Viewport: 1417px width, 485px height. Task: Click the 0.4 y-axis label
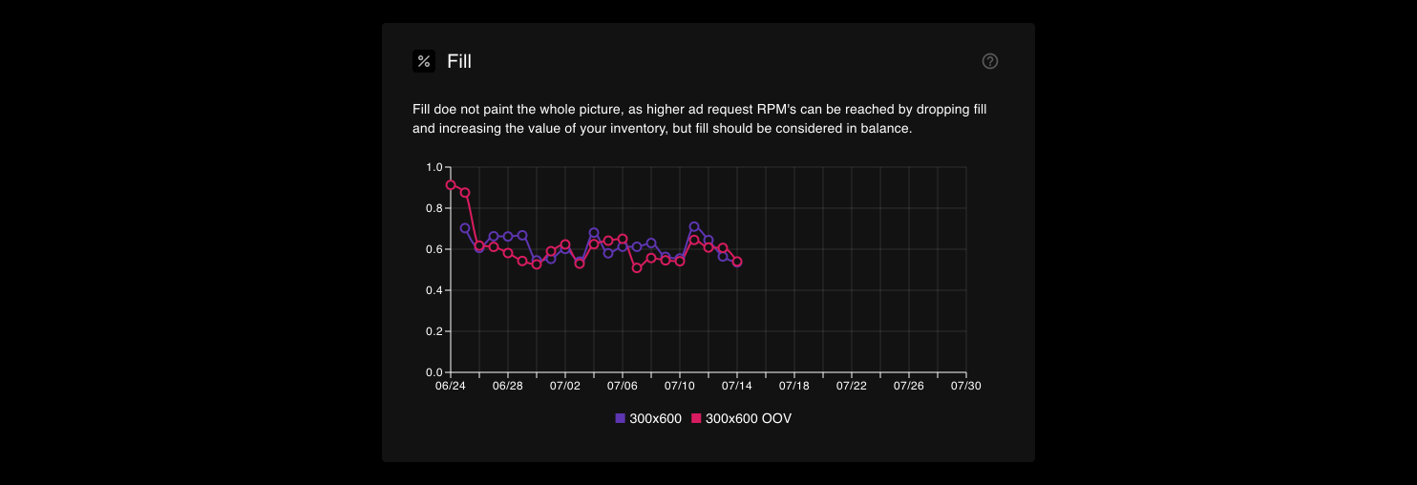434,290
